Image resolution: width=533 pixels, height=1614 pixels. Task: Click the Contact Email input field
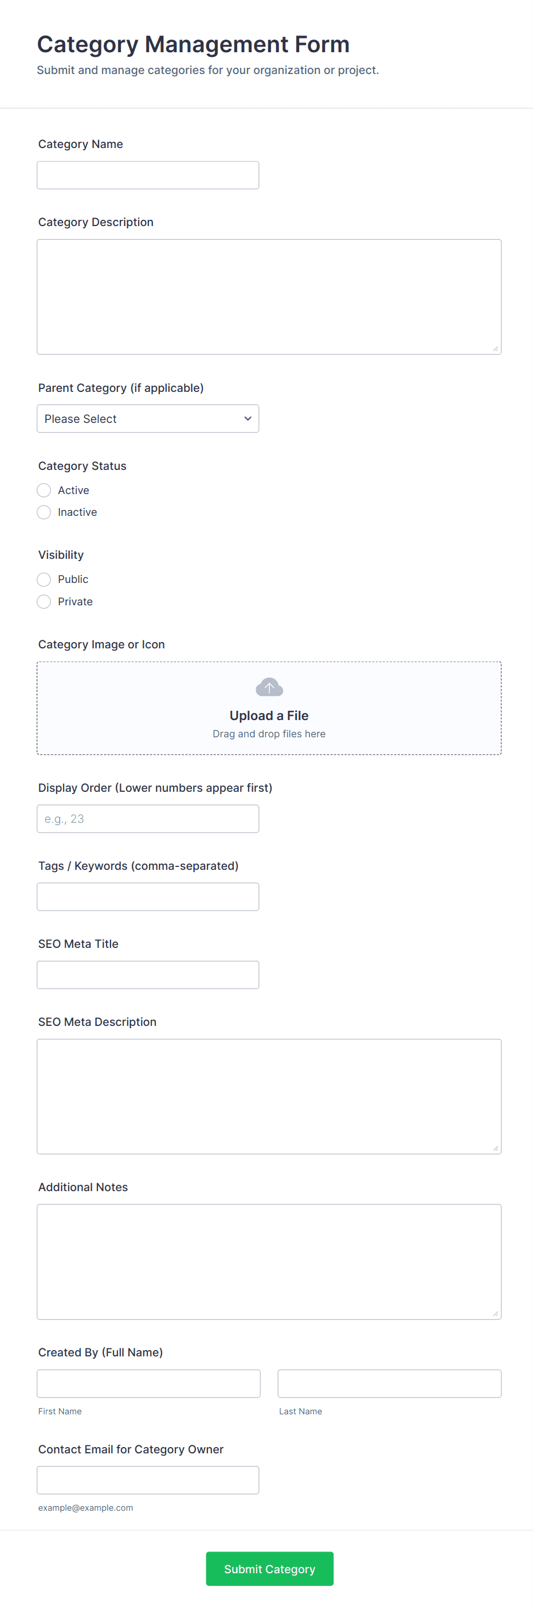click(148, 1480)
